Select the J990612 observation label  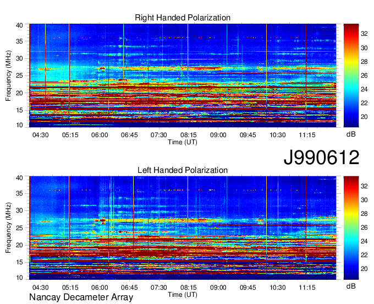point(322,158)
